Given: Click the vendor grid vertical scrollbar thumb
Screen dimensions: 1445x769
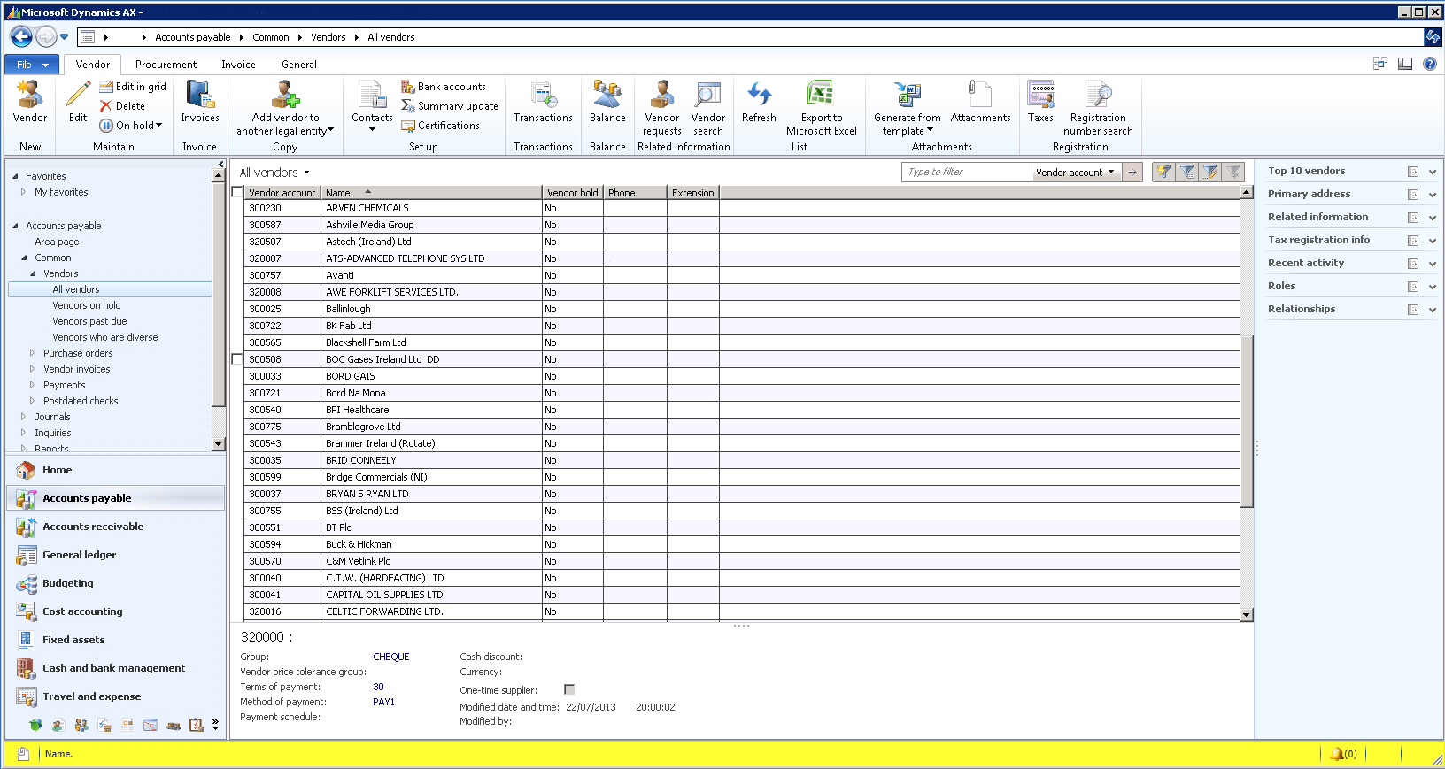Looking at the screenshot, I should point(1246,421).
